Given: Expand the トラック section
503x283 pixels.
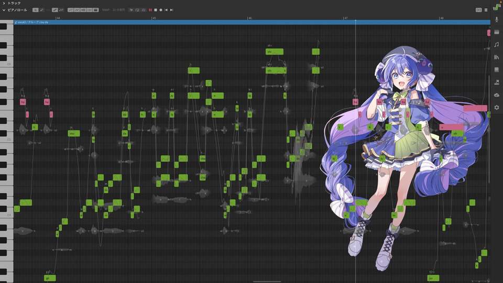Looking at the screenshot, I should click(x=4, y=3).
